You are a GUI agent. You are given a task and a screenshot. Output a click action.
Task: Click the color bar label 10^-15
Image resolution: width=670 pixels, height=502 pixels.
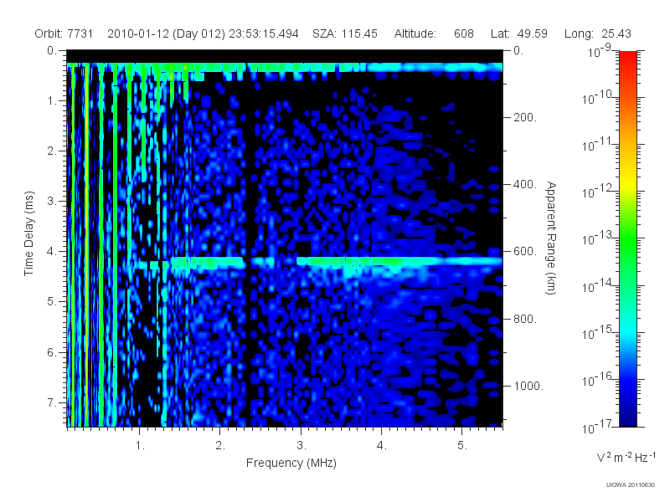click(597, 333)
